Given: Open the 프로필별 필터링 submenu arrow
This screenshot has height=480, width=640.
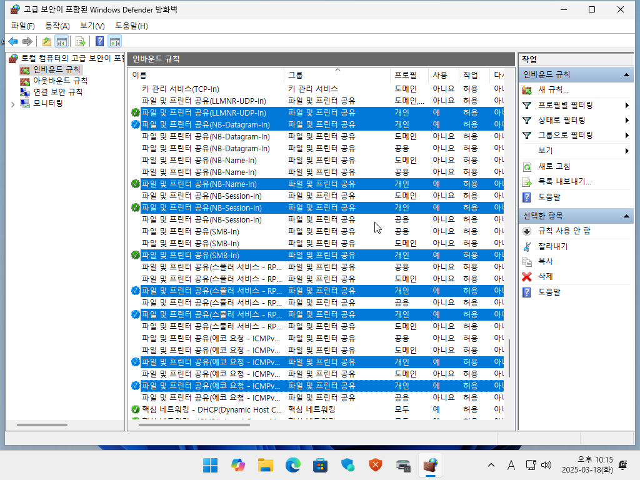Looking at the screenshot, I should click(x=626, y=105).
